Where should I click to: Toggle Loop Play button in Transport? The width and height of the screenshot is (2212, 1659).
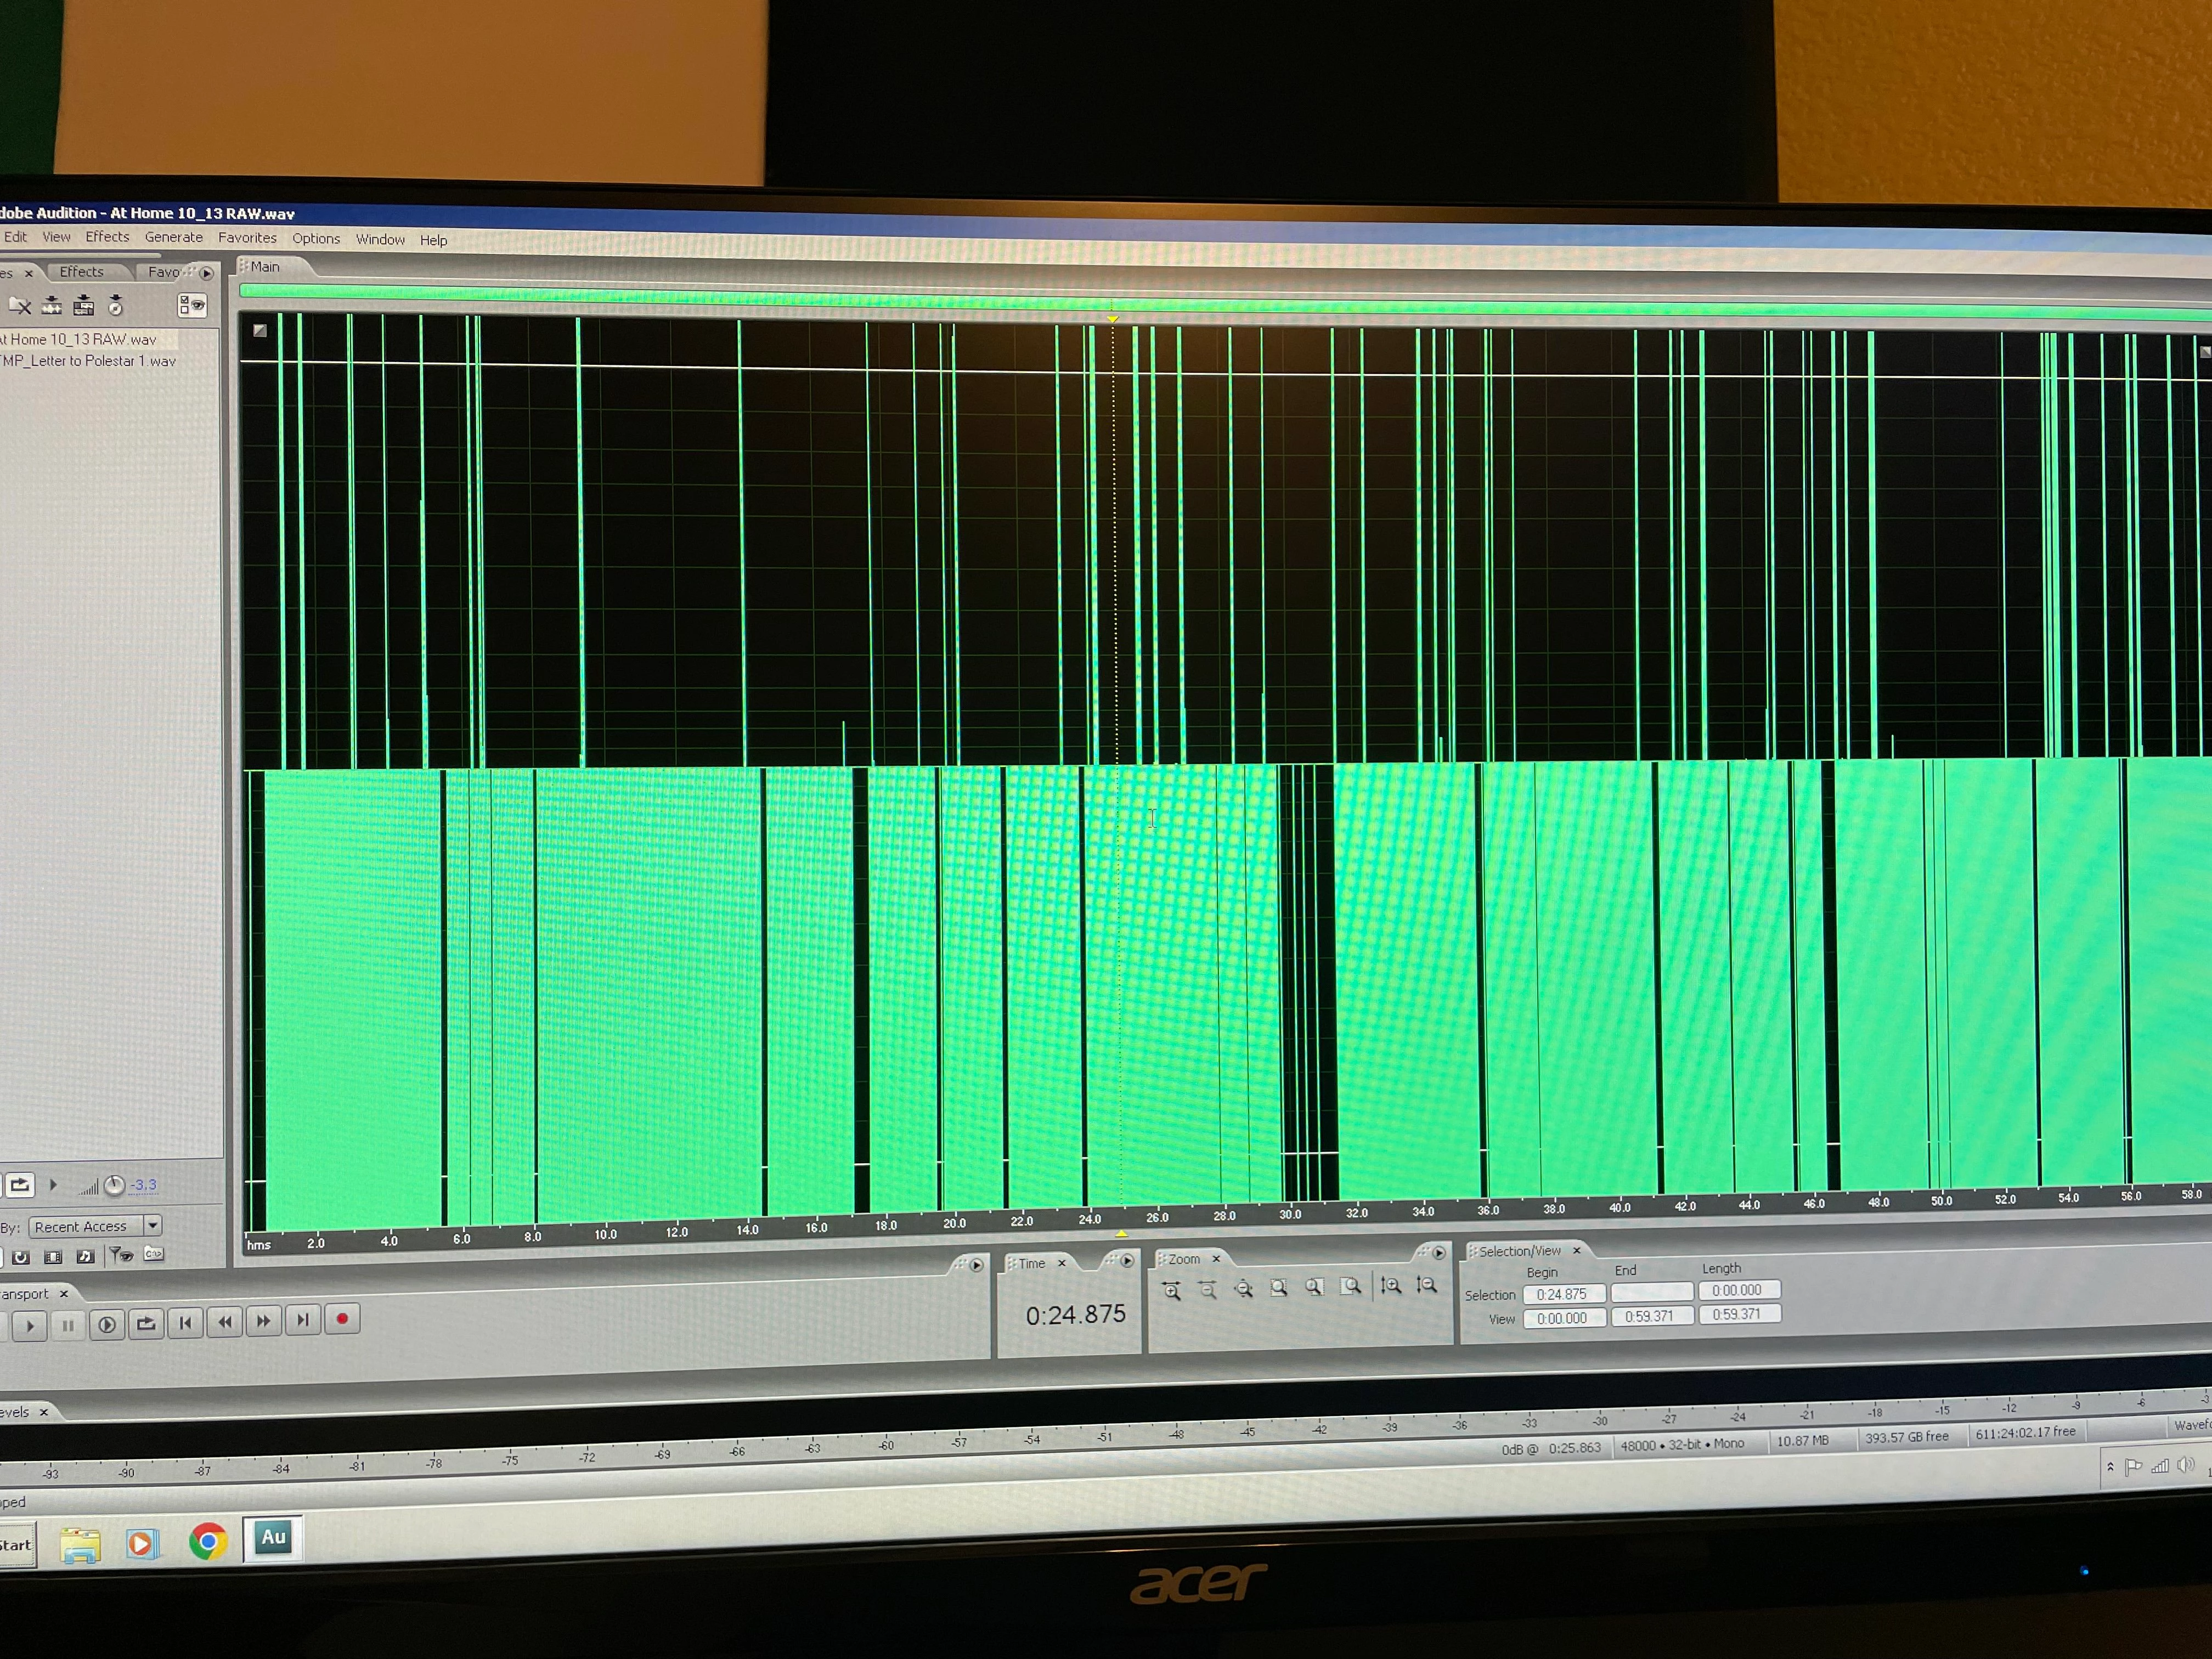[x=146, y=1324]
